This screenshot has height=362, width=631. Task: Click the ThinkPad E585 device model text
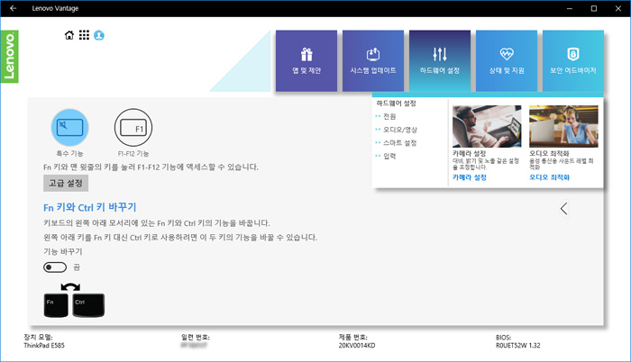click(44, 346)
